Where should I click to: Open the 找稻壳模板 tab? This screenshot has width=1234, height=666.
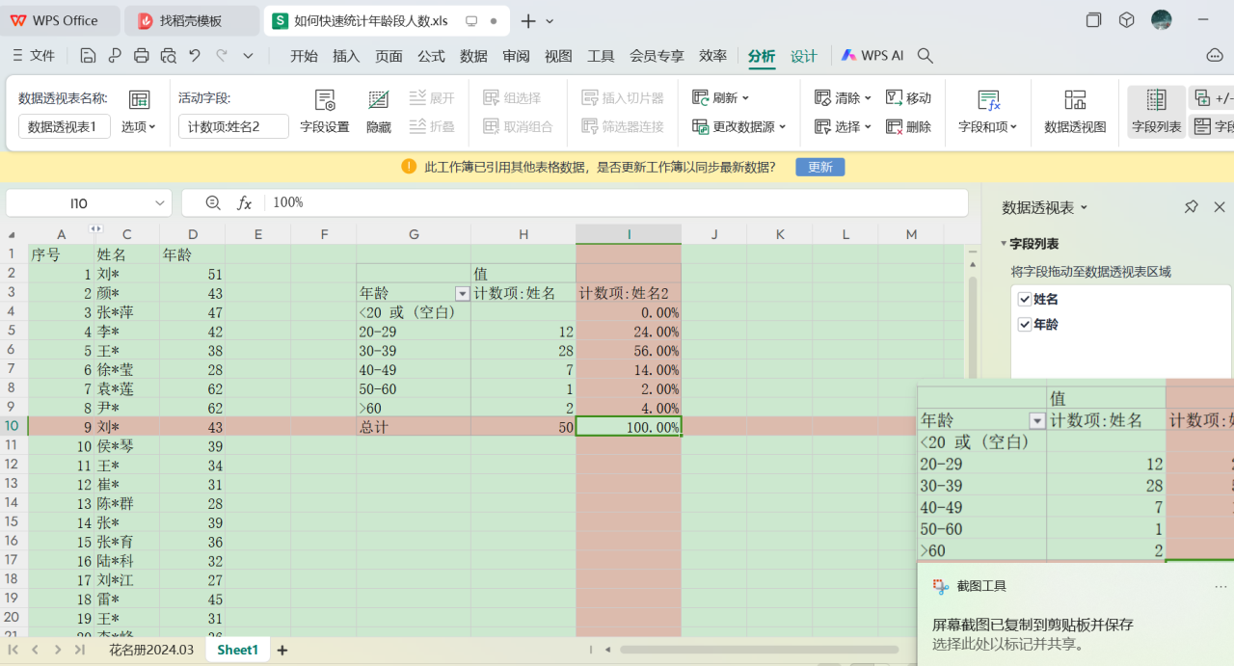click(x=191, y=21)
